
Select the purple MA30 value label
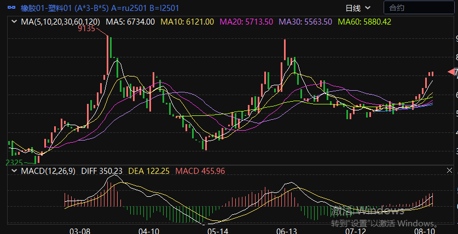305,22
